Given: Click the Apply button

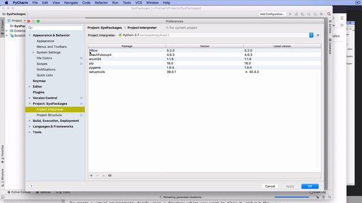Looking at the screenshot, I should click(290, 186).
